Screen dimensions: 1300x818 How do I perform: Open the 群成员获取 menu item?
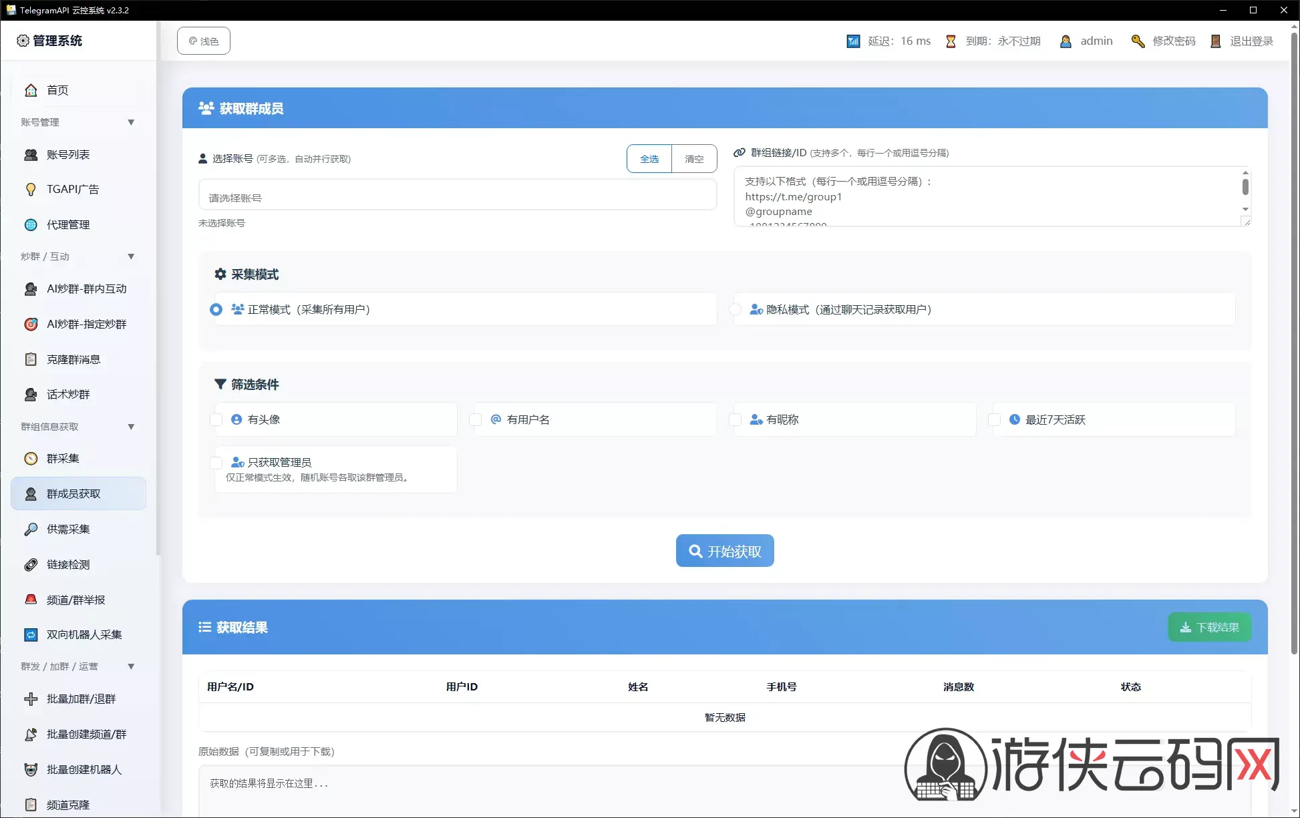point(79,494)
